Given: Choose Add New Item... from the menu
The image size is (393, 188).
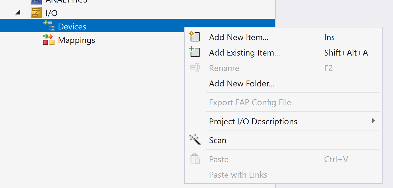Looking at the screenshot, I should pyautogui.click(x=238, y=37).
